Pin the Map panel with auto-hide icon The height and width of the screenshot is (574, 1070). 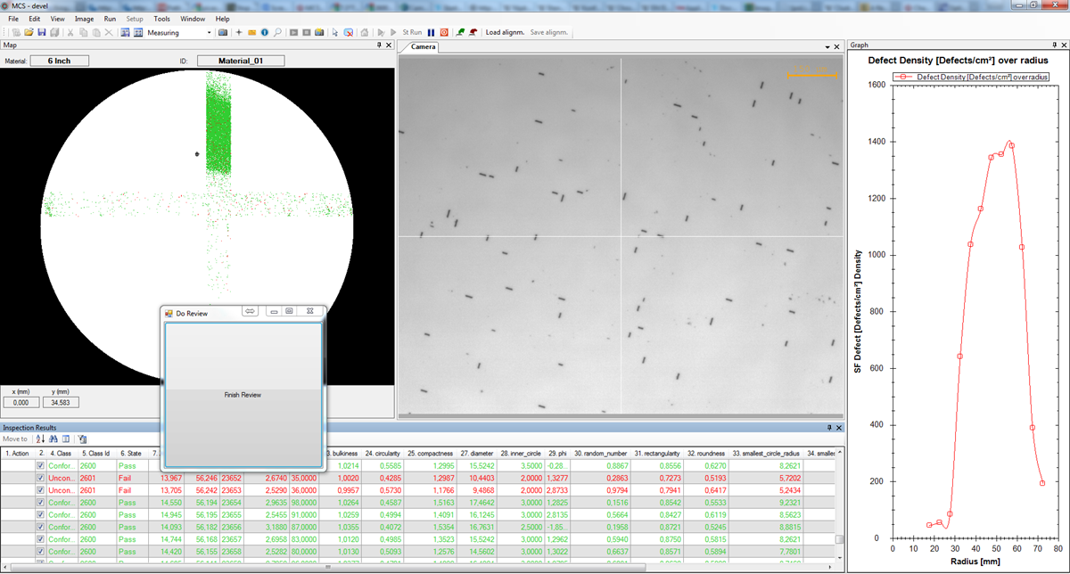point(380,45)
